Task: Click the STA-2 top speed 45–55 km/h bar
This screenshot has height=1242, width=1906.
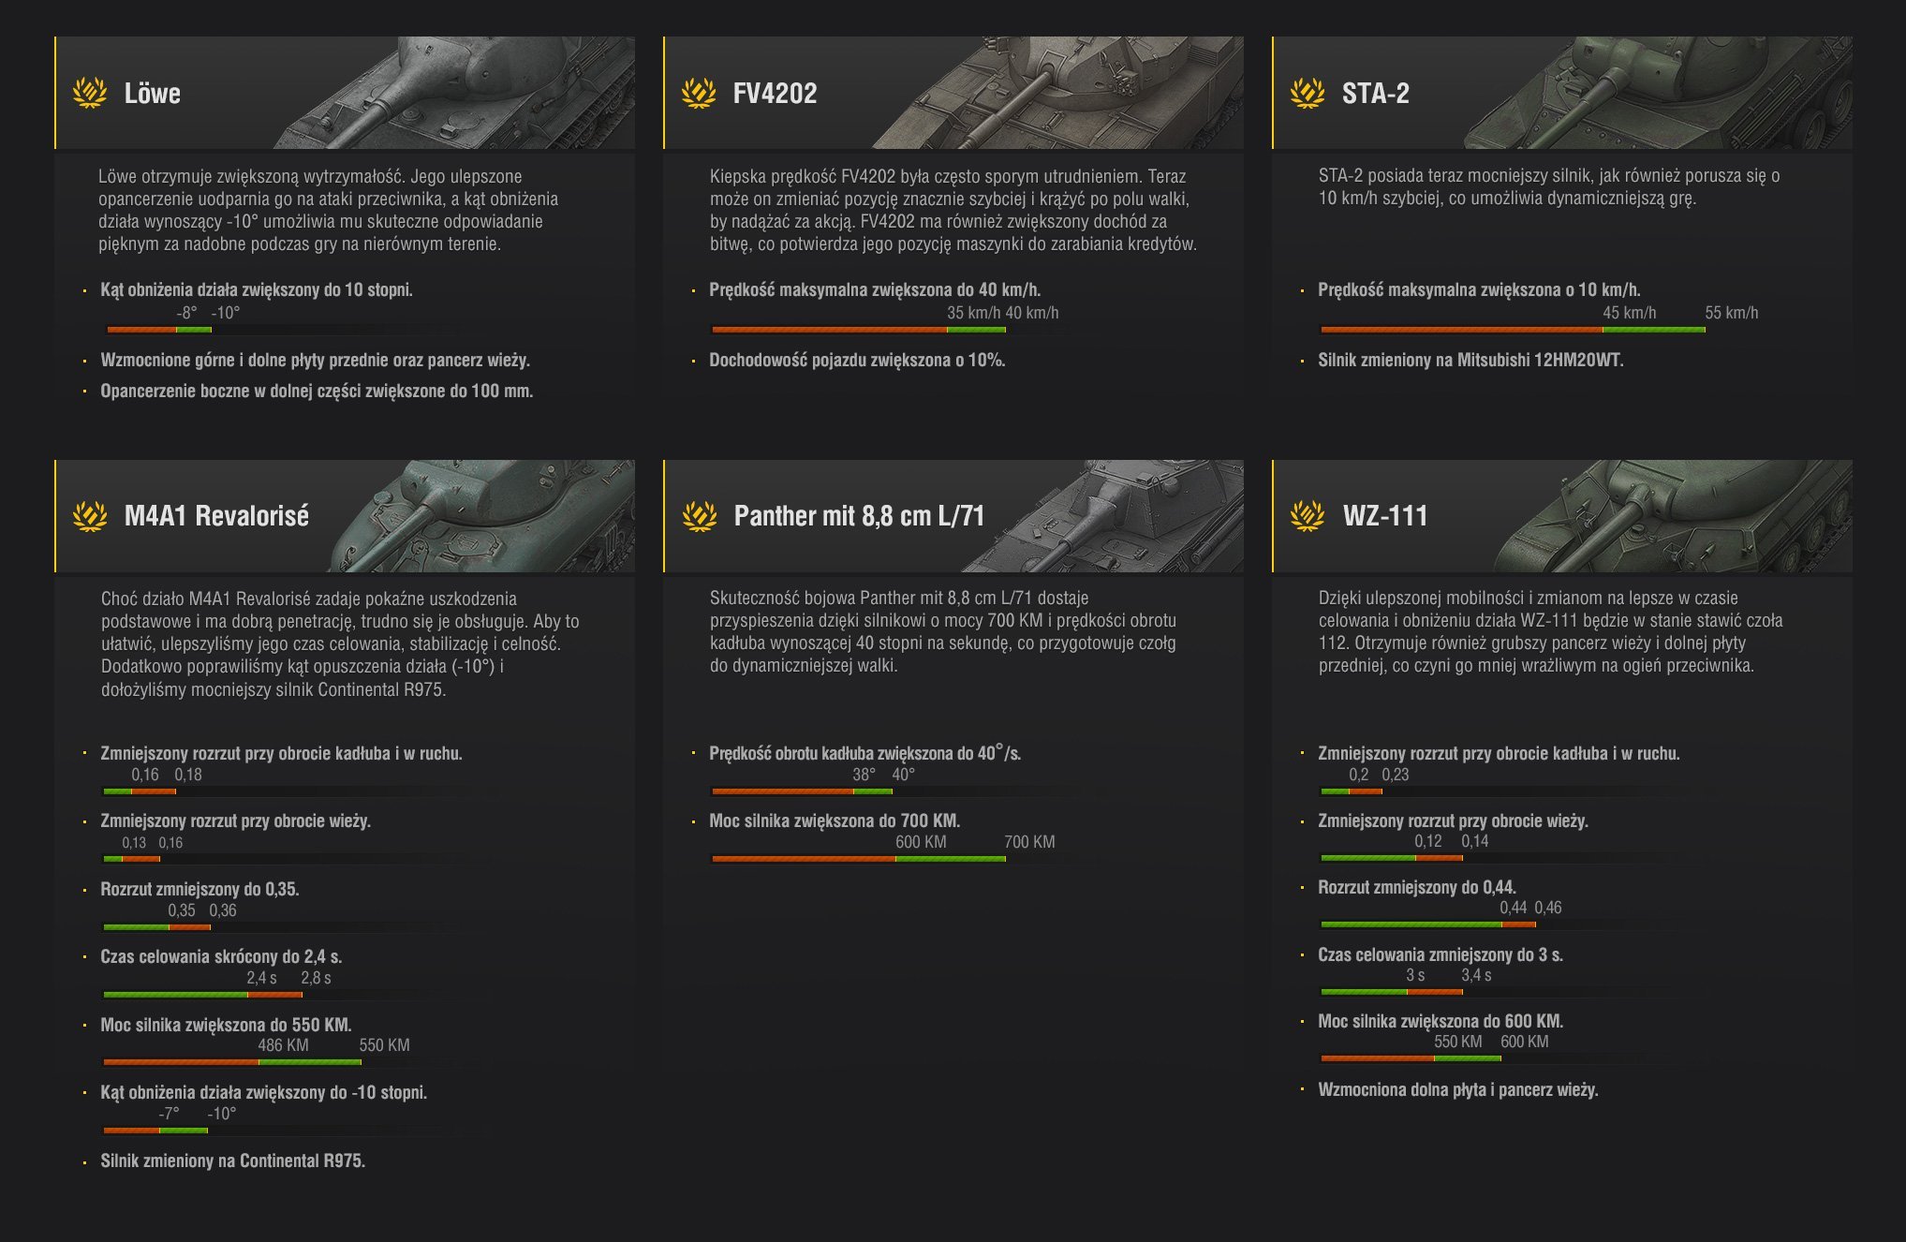Action: coord(1512,330)
